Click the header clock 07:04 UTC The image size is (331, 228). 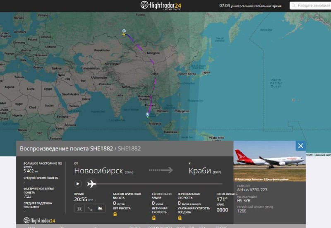(250, 6)
